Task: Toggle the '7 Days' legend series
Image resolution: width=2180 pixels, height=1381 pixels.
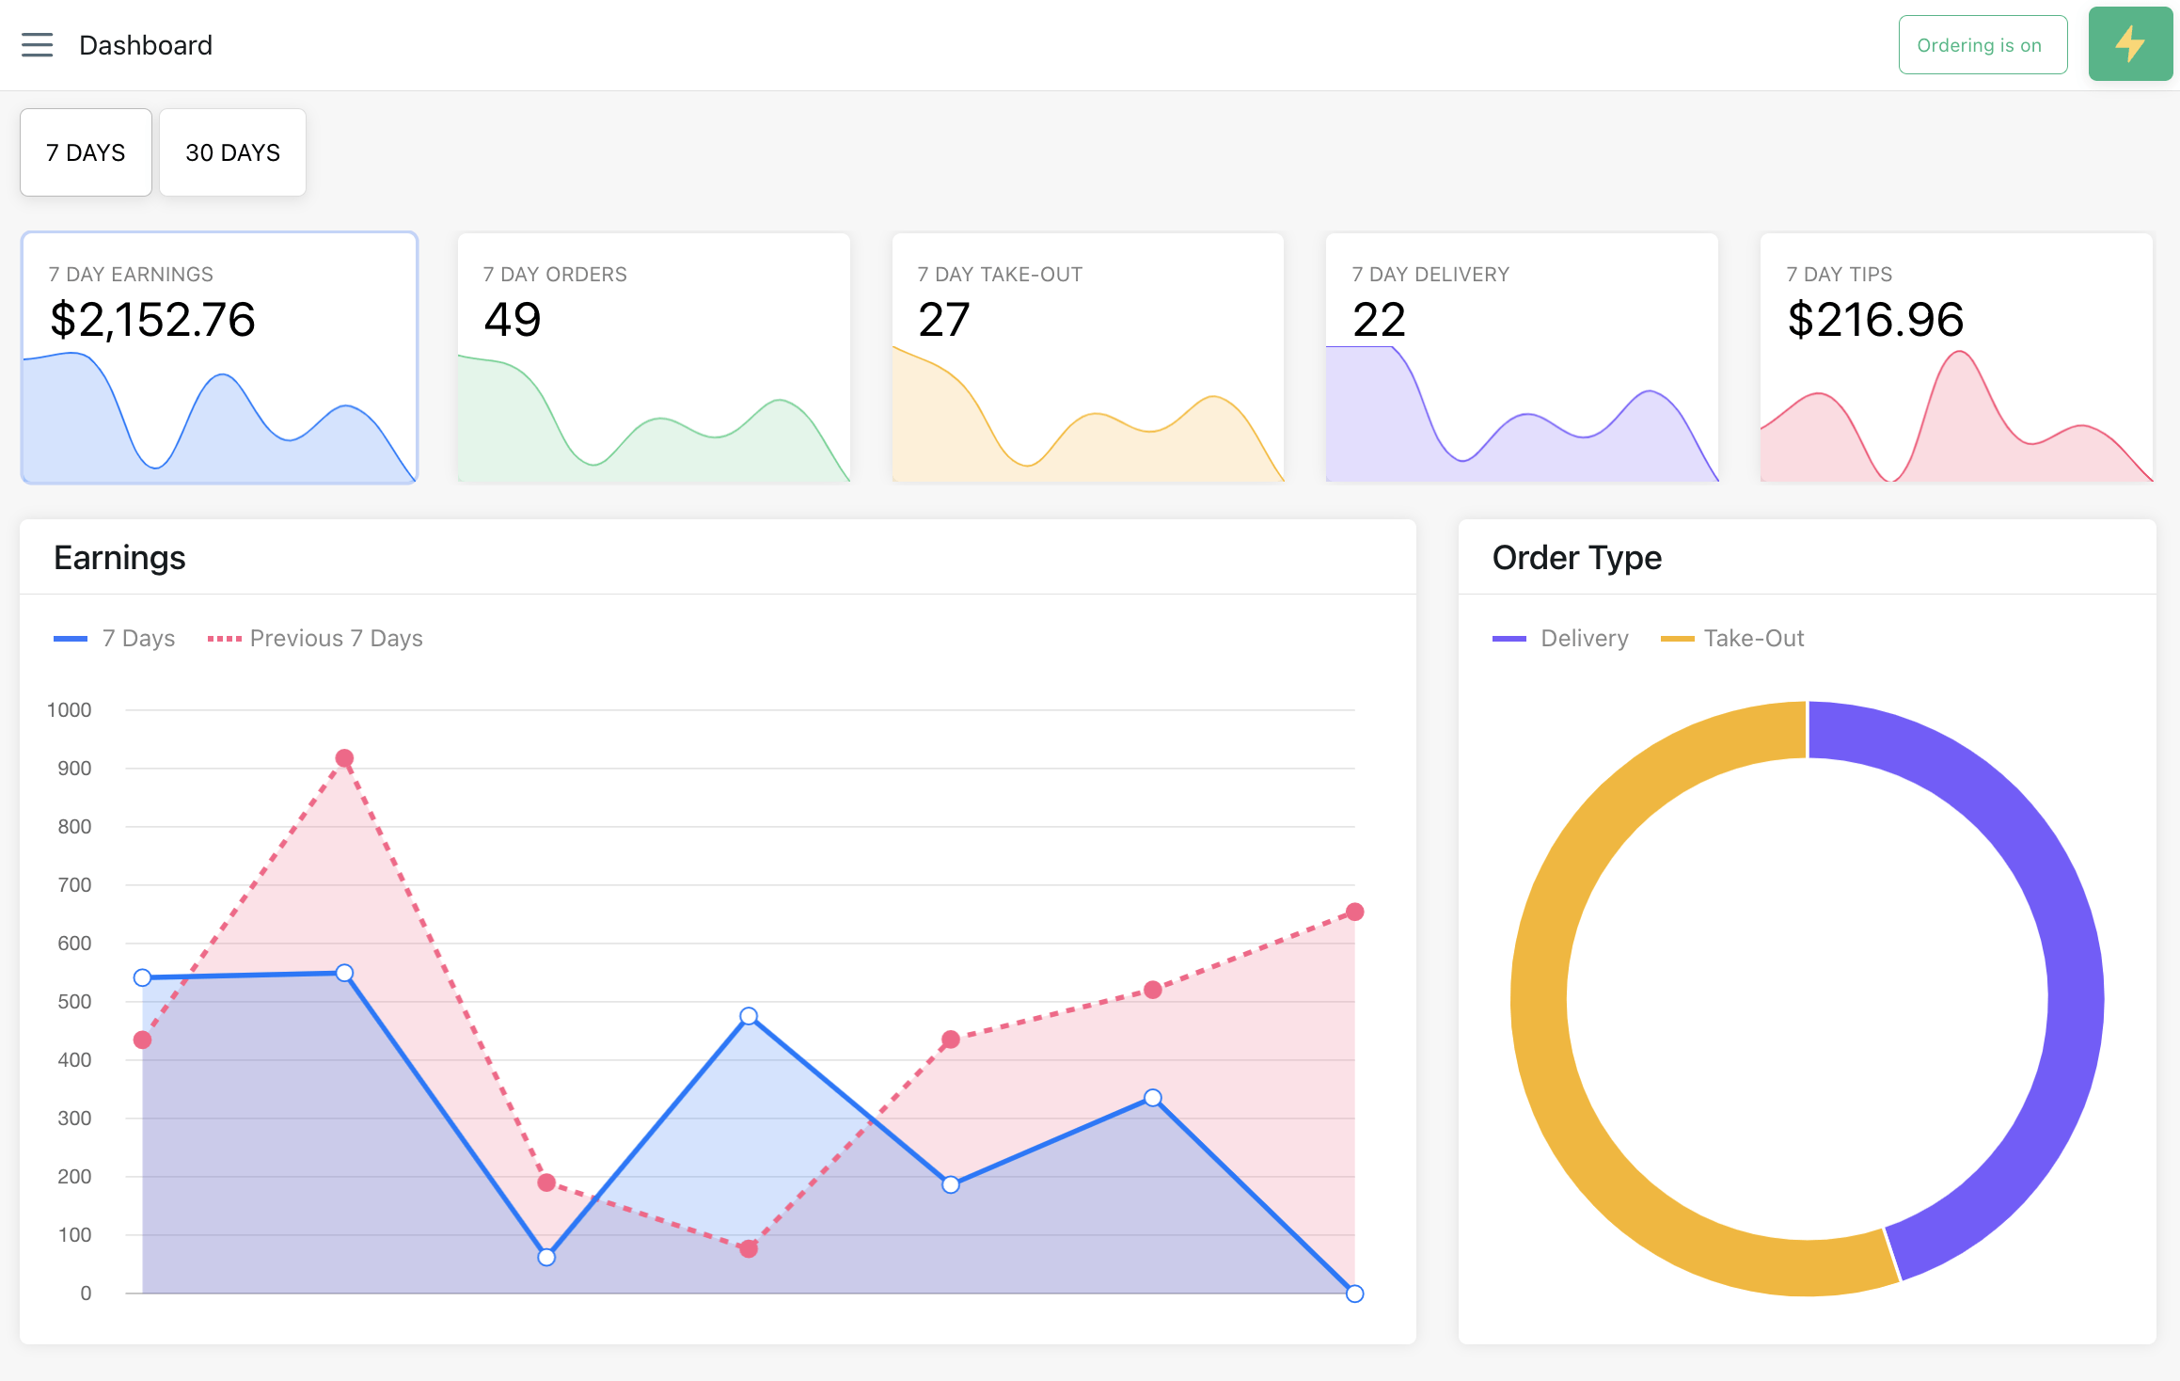Action: click(x=115, y=638)
